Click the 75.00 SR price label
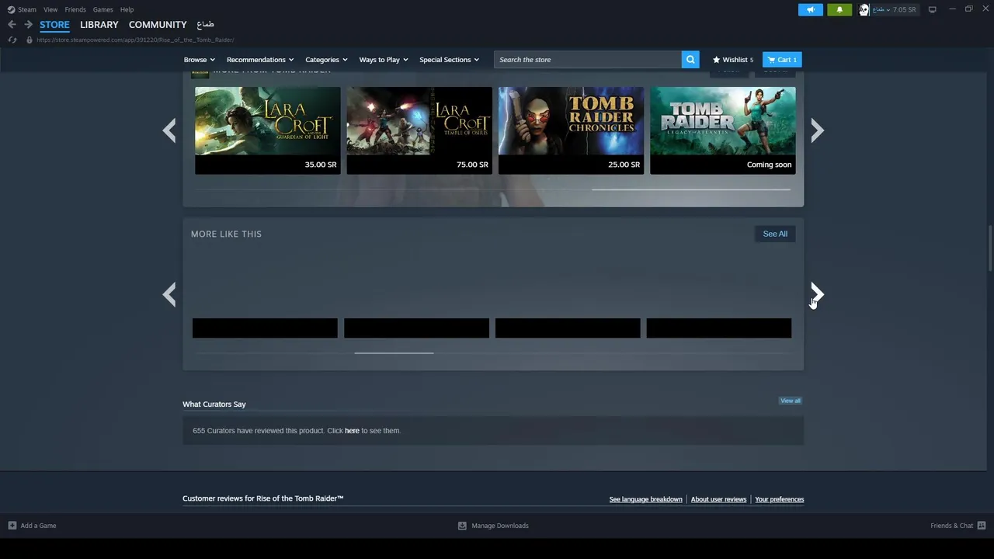The image size is (994, 559). [472, 165]
